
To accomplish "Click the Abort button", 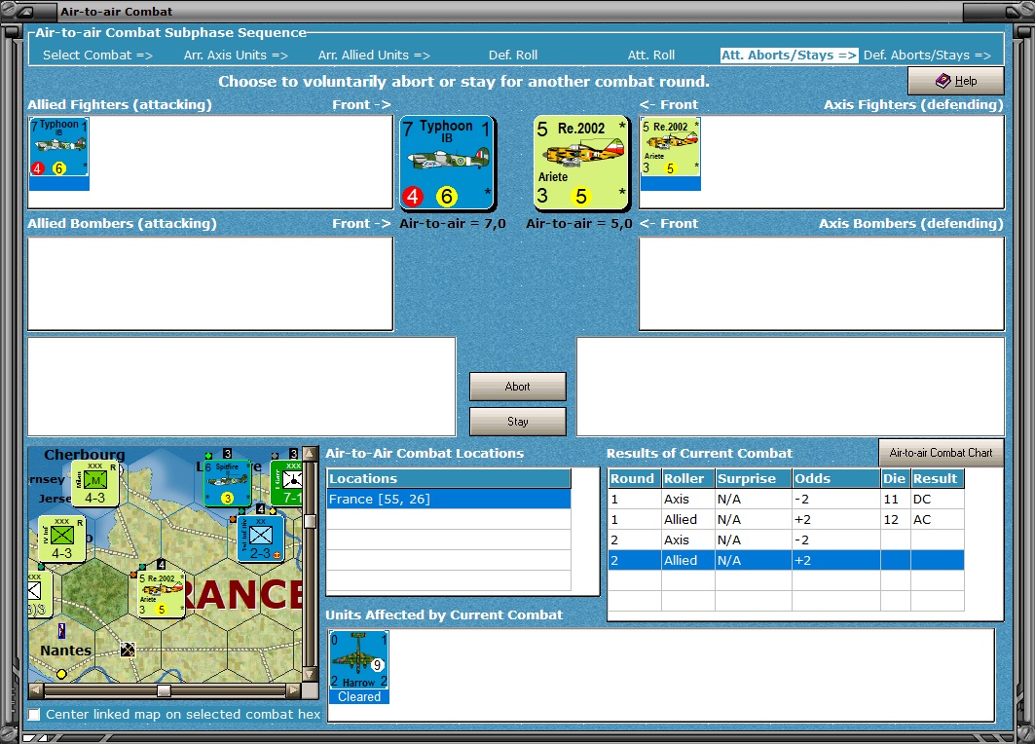I will 518,387.
